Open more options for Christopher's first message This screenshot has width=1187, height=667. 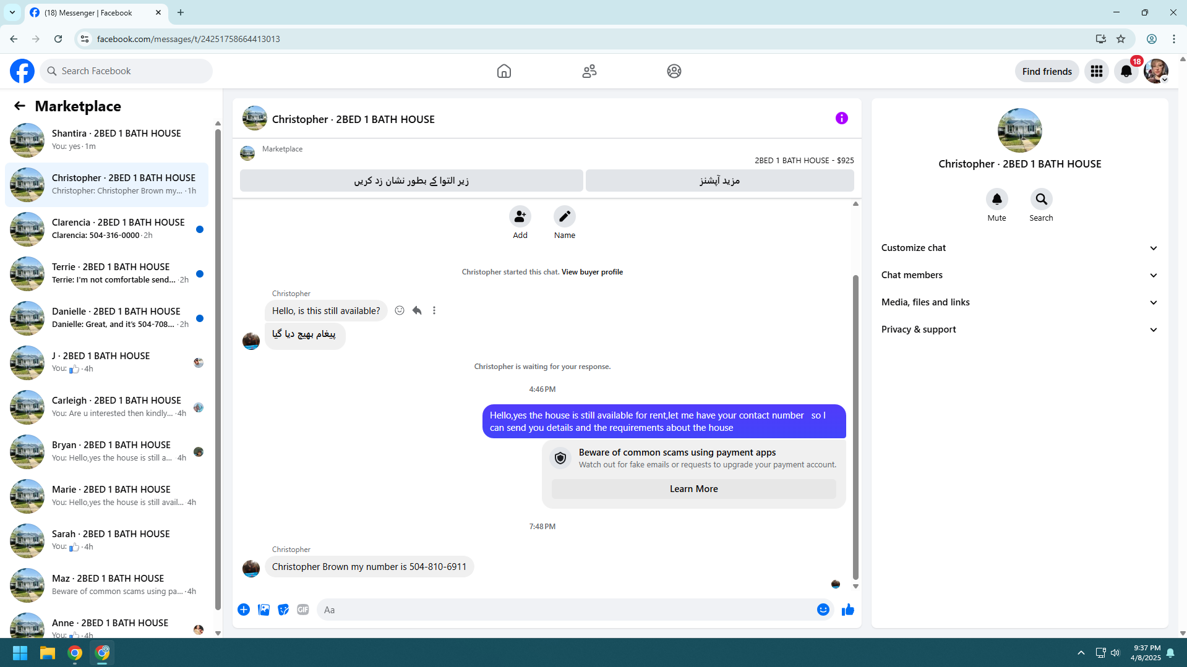tap(434, 310)
